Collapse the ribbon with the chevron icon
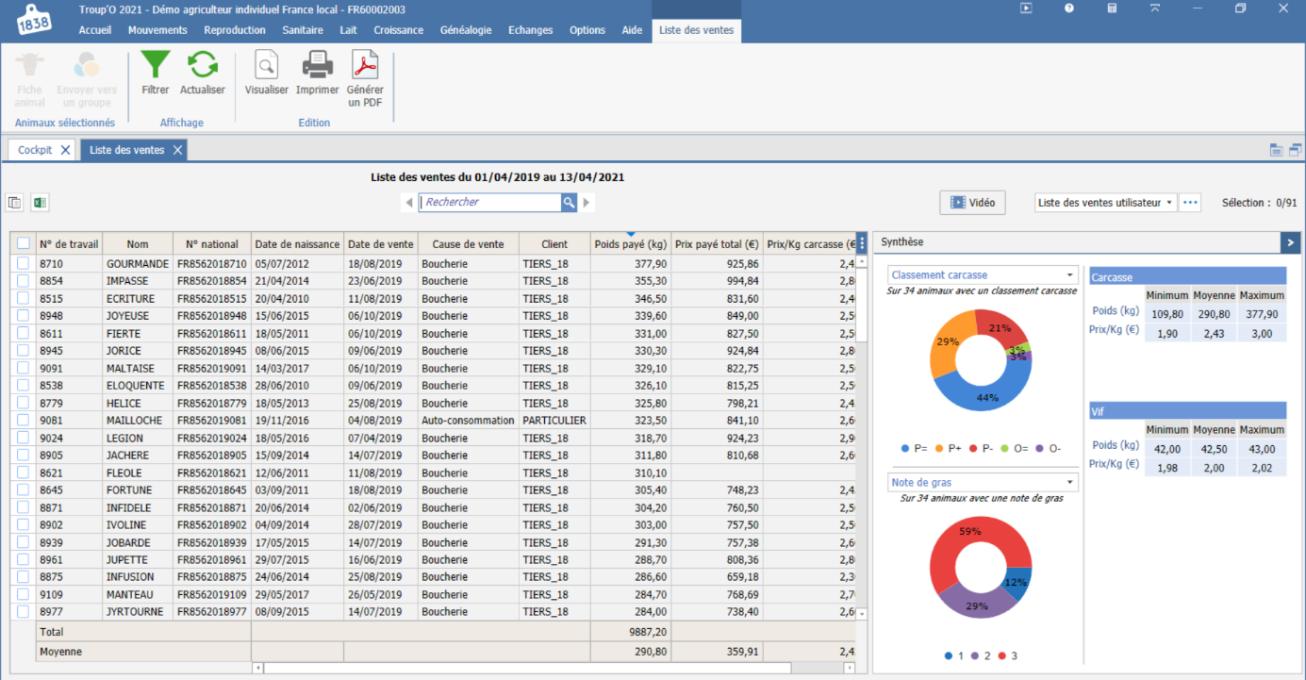The height and width of the screenshot is (680, 1306). (1155, 8)
